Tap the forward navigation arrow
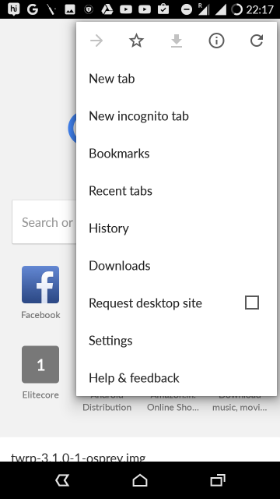The height and width of the screenshot is (499, 280). pos(96,41)
